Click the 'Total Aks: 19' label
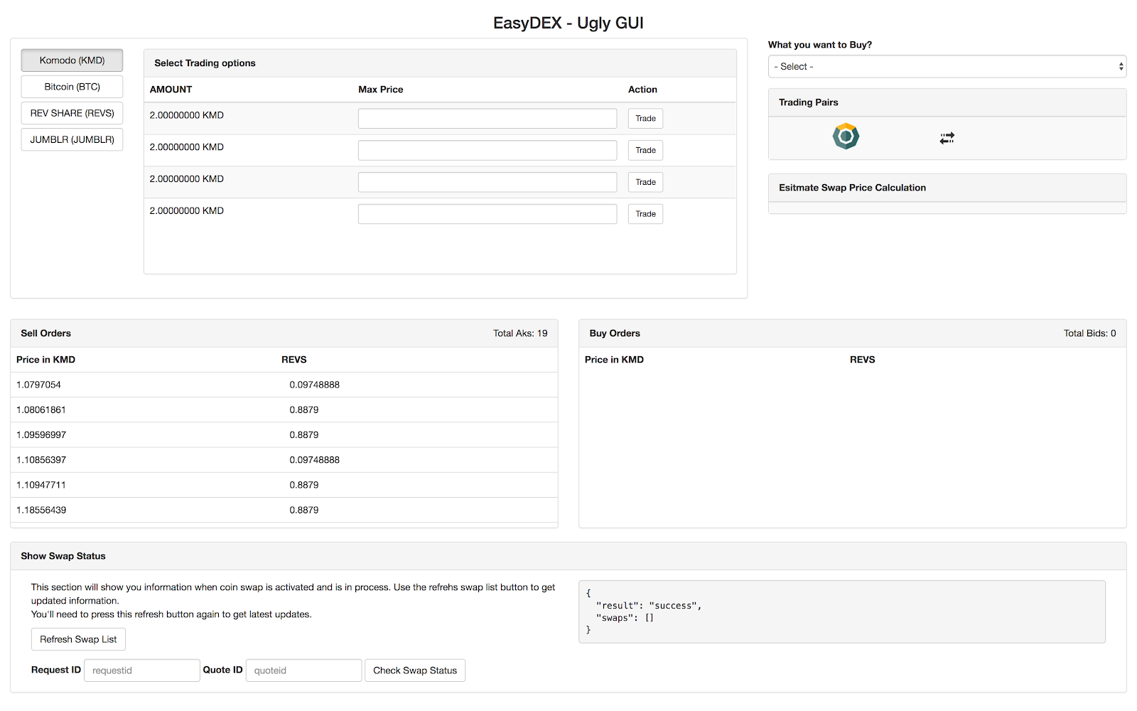 520,333
